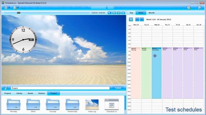Open the dropdown arrow beside the layout icon
Viewport: 206px width, 115px height.
coord(9,8)
